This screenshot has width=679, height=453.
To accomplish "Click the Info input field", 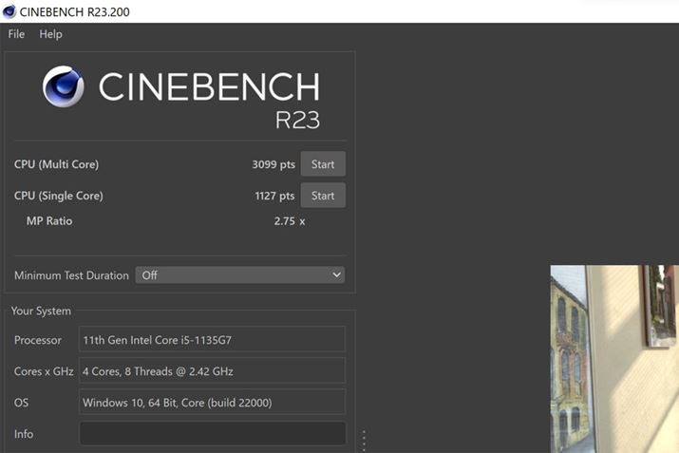I will 213,433.
